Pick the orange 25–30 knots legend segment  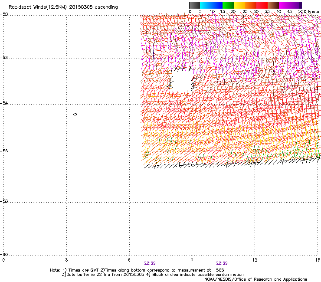point(251,5)
